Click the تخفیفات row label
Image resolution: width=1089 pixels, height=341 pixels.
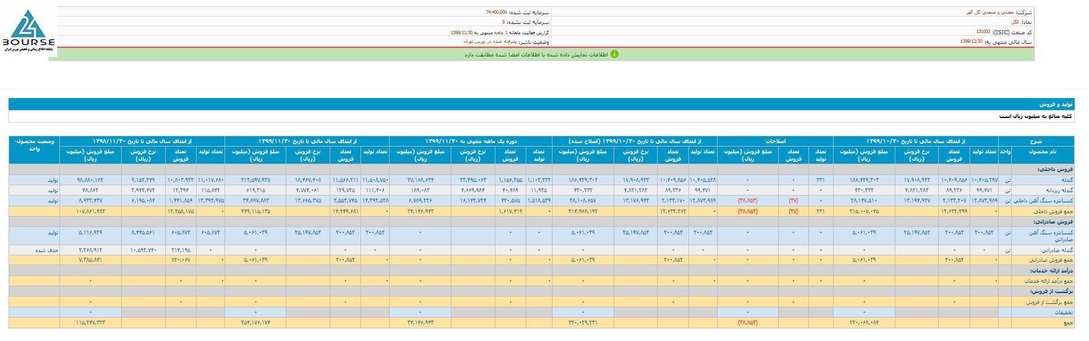point(1064,312)
